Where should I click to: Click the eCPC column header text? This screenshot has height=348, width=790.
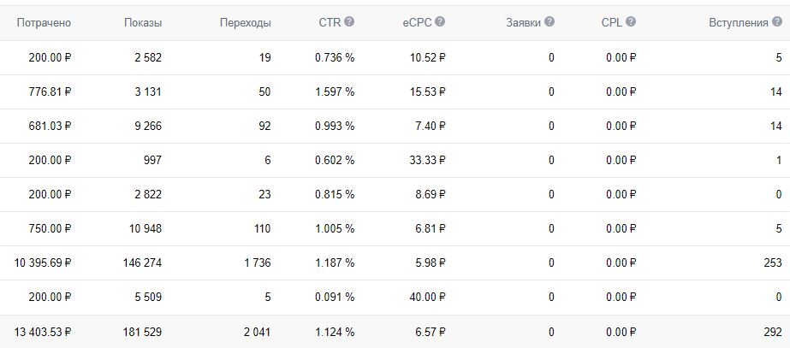coord(419,23)
